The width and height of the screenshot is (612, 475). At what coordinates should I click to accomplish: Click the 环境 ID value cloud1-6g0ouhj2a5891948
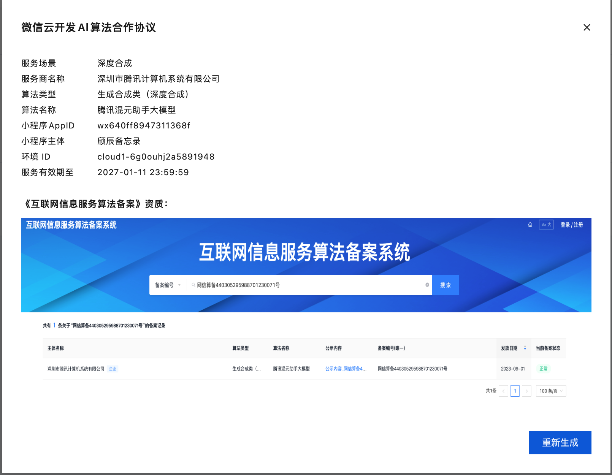pos(156,157)
